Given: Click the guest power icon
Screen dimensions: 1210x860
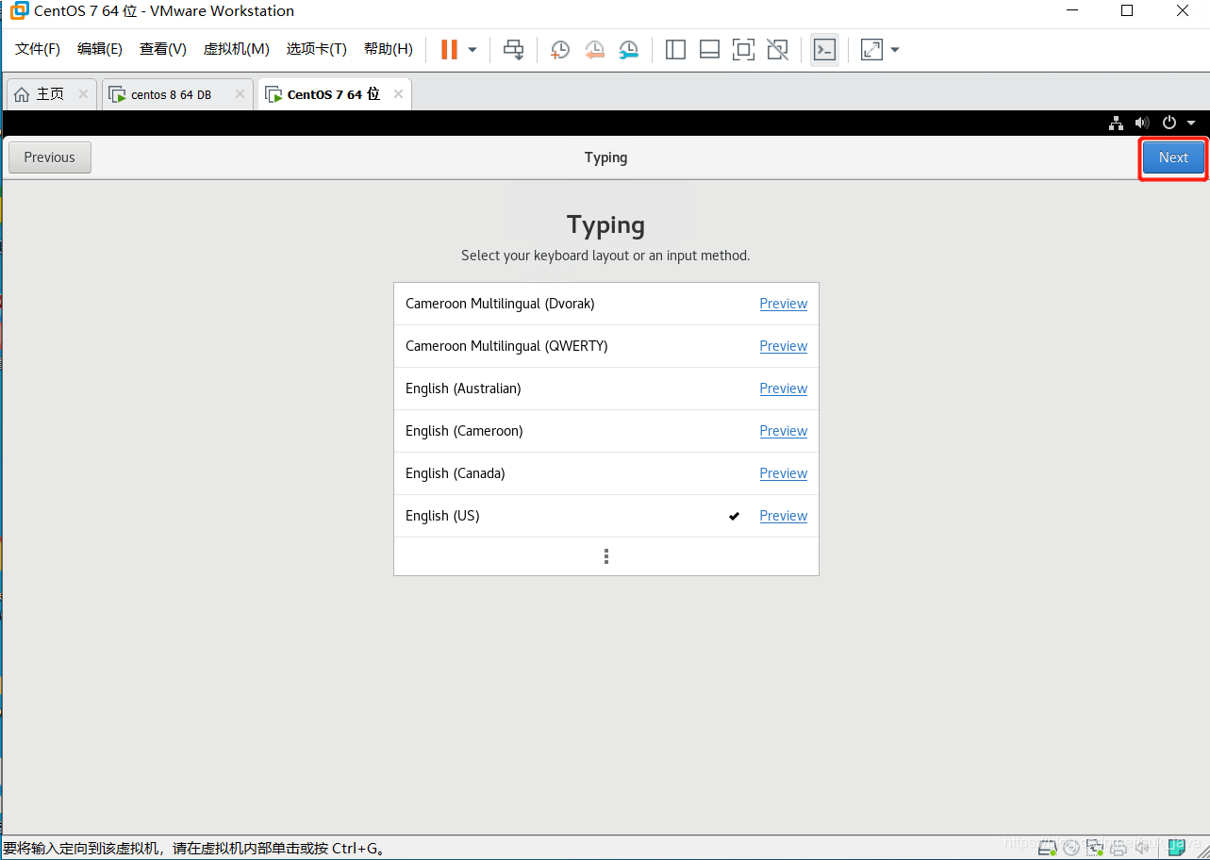Looking at the screenshot, I should click(1169, 123).
